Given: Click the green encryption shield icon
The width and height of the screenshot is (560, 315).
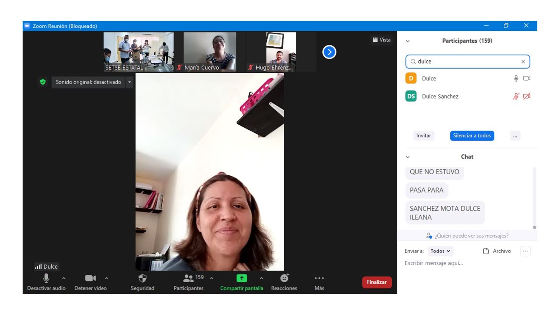Looking at the screenshot, I should [43, 82].
